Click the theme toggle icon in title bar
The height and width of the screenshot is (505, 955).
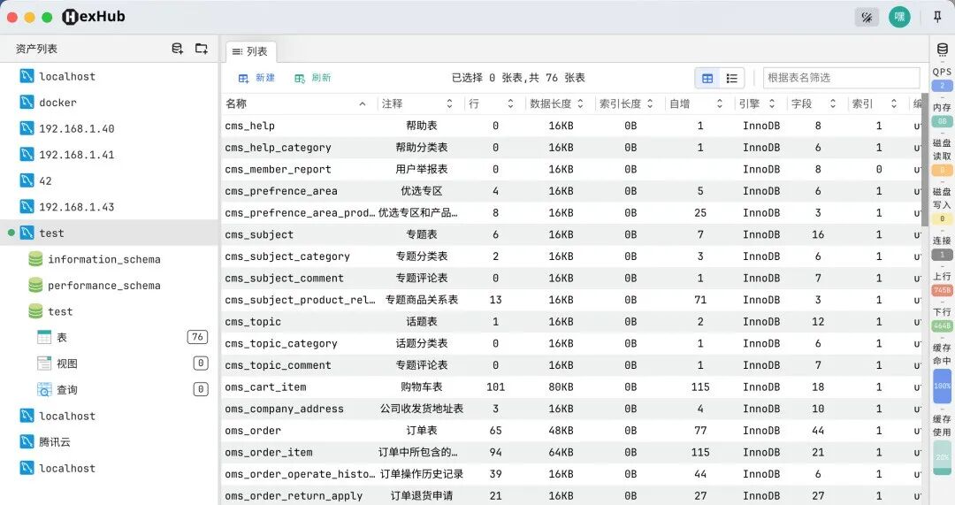pyautogui.click(x=867, y=17)
